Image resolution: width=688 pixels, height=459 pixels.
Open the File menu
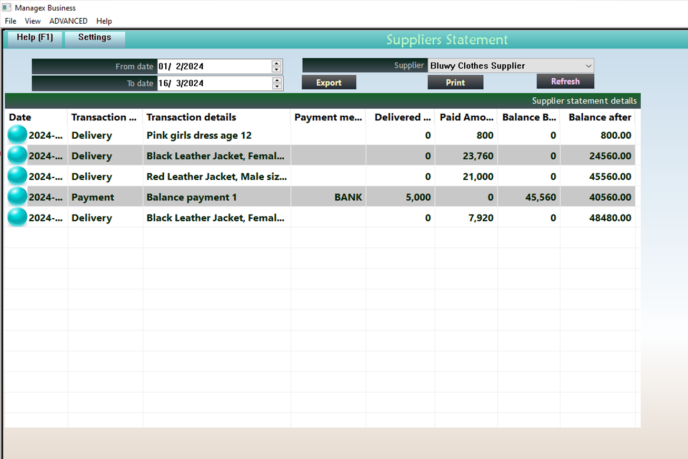point(11,21)
